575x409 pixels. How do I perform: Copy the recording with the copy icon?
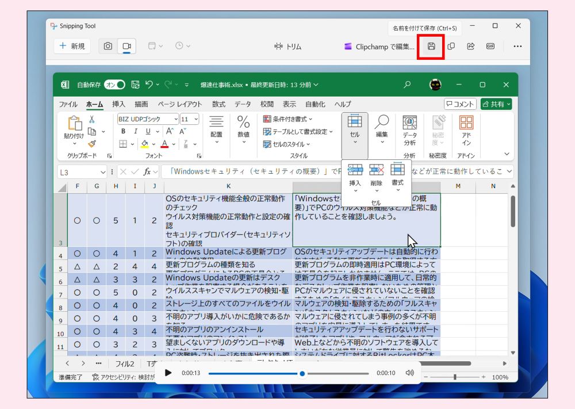(451, 46)
